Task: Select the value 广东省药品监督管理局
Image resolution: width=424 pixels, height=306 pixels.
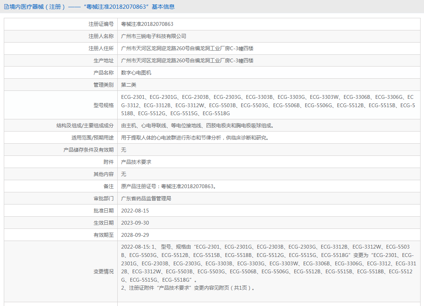Action: (x=146, y=198)
